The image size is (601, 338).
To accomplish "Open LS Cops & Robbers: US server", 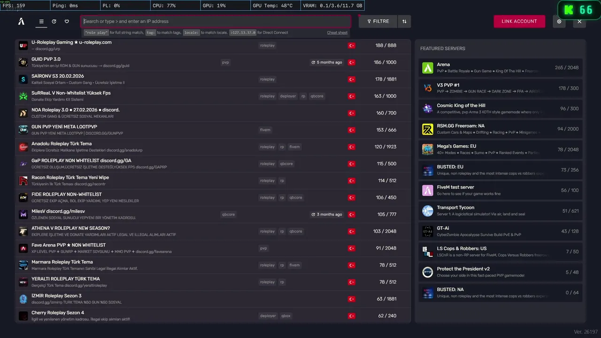I will point(501,252).
